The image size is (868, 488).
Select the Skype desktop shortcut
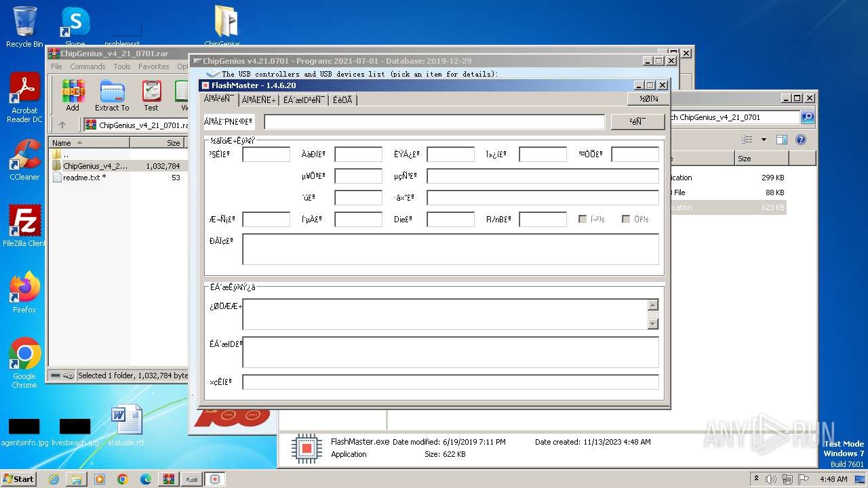[x=75, y=27]
